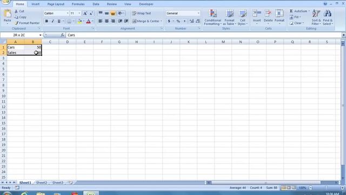The height and width of the screenshot is (195, 346).
Task: Apply Percent Style format
Action: tap(178, 21)
